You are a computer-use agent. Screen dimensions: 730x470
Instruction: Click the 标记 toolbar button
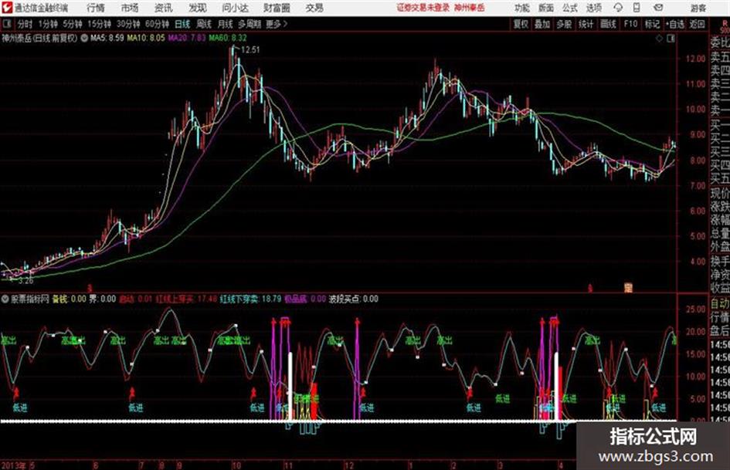[652, 24]
